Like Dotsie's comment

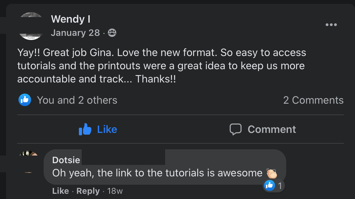pos(60,191)
